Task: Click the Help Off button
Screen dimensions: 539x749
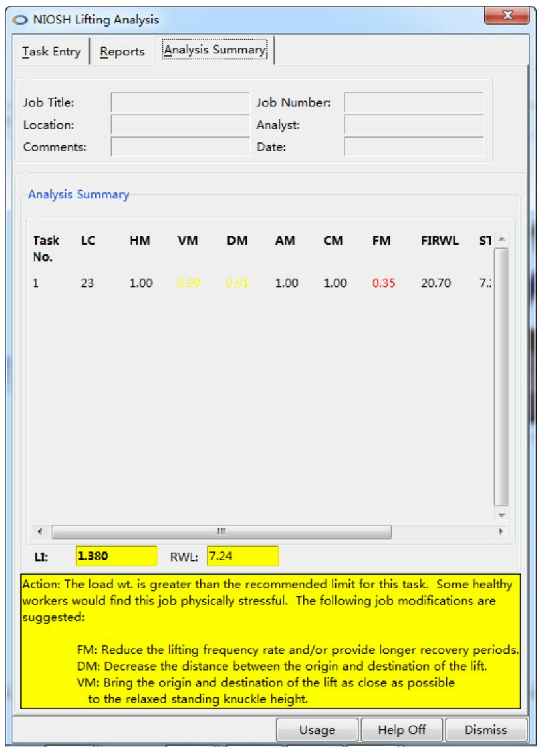Action: click(401, 730)
